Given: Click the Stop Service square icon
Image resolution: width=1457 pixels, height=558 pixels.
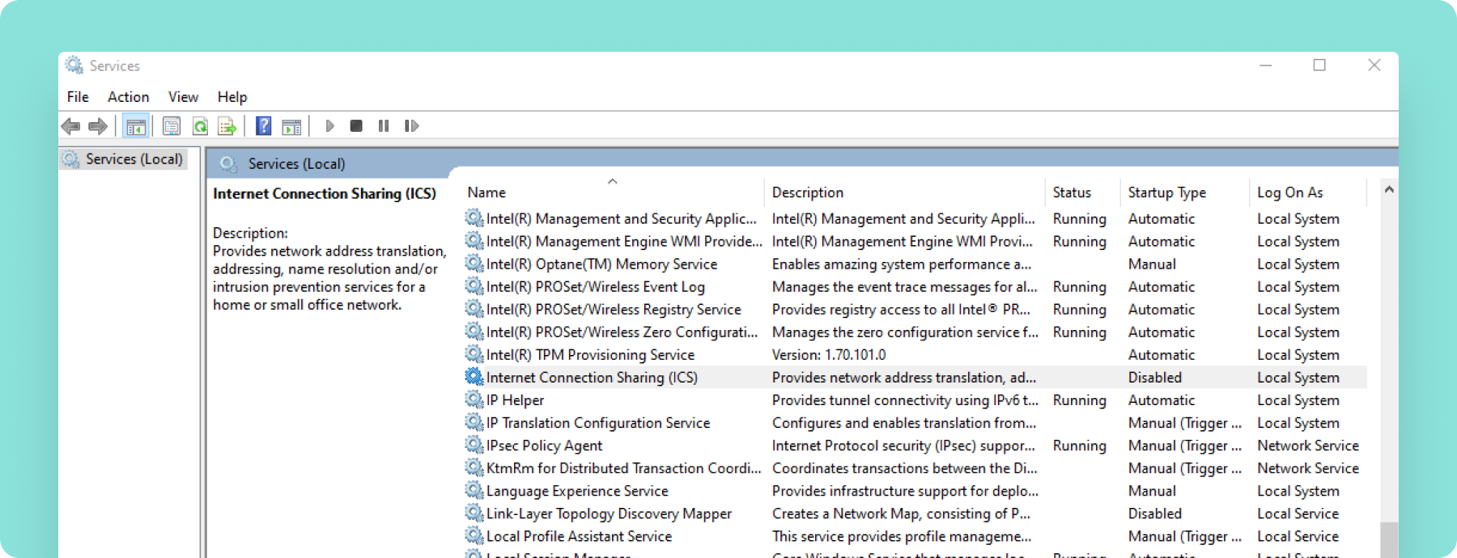Looking at the screenshot, I should tap(356, 126).
